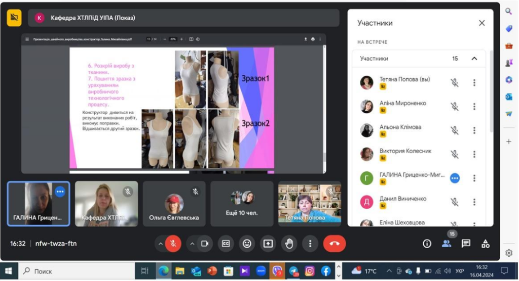519x281 pixels.
Task: Open Edge sidebar settings gear
Action: click(x=509, y=253)
